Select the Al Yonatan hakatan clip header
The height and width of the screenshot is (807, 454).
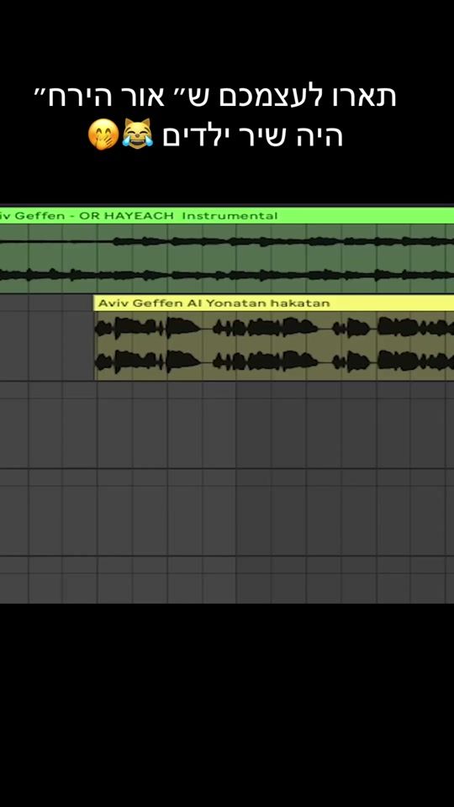point(274,303)
